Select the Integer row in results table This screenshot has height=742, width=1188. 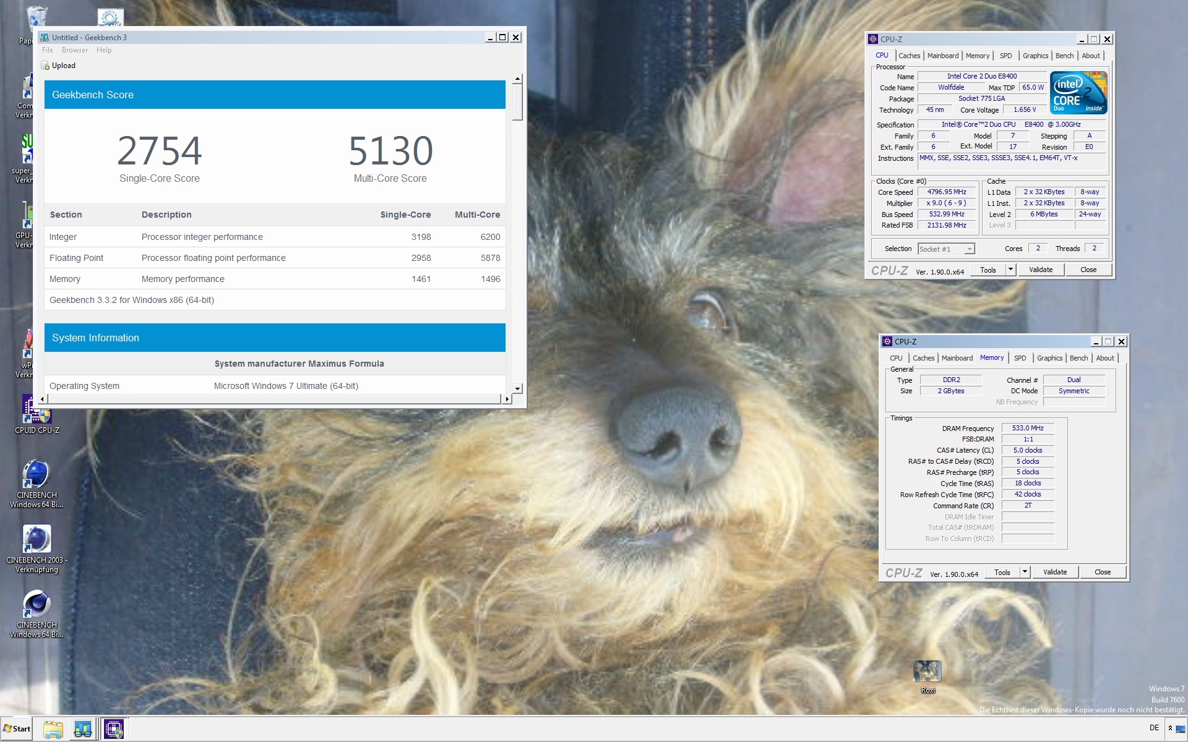pyautogui.click(x=275, y=237)
